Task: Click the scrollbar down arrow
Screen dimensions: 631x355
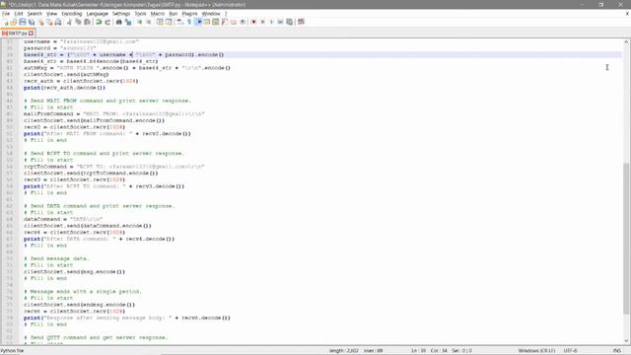Action: [626, 341]
